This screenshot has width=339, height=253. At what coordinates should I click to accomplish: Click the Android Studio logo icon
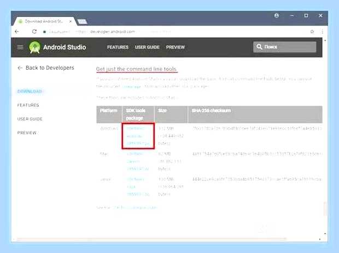(34, 47)
